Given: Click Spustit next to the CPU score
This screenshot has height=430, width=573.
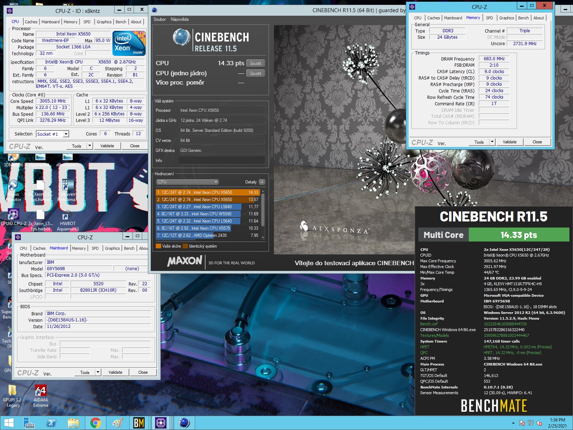Looking at the screenshot, I should tap(256, 63).
